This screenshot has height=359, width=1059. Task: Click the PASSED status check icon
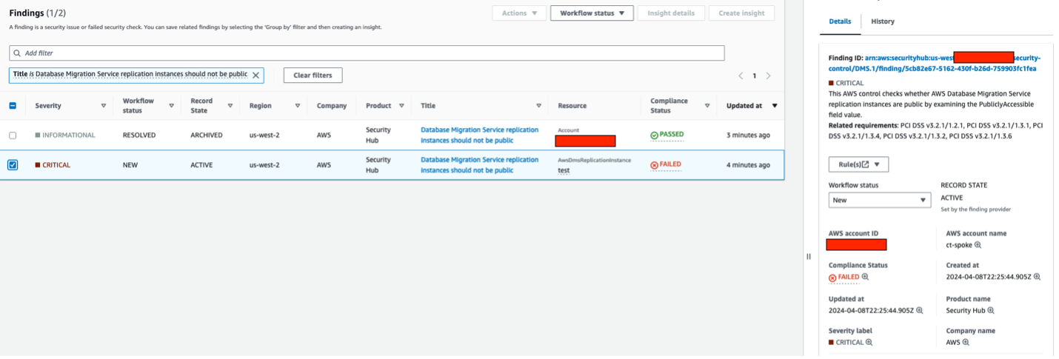click(x=654, y=135)
